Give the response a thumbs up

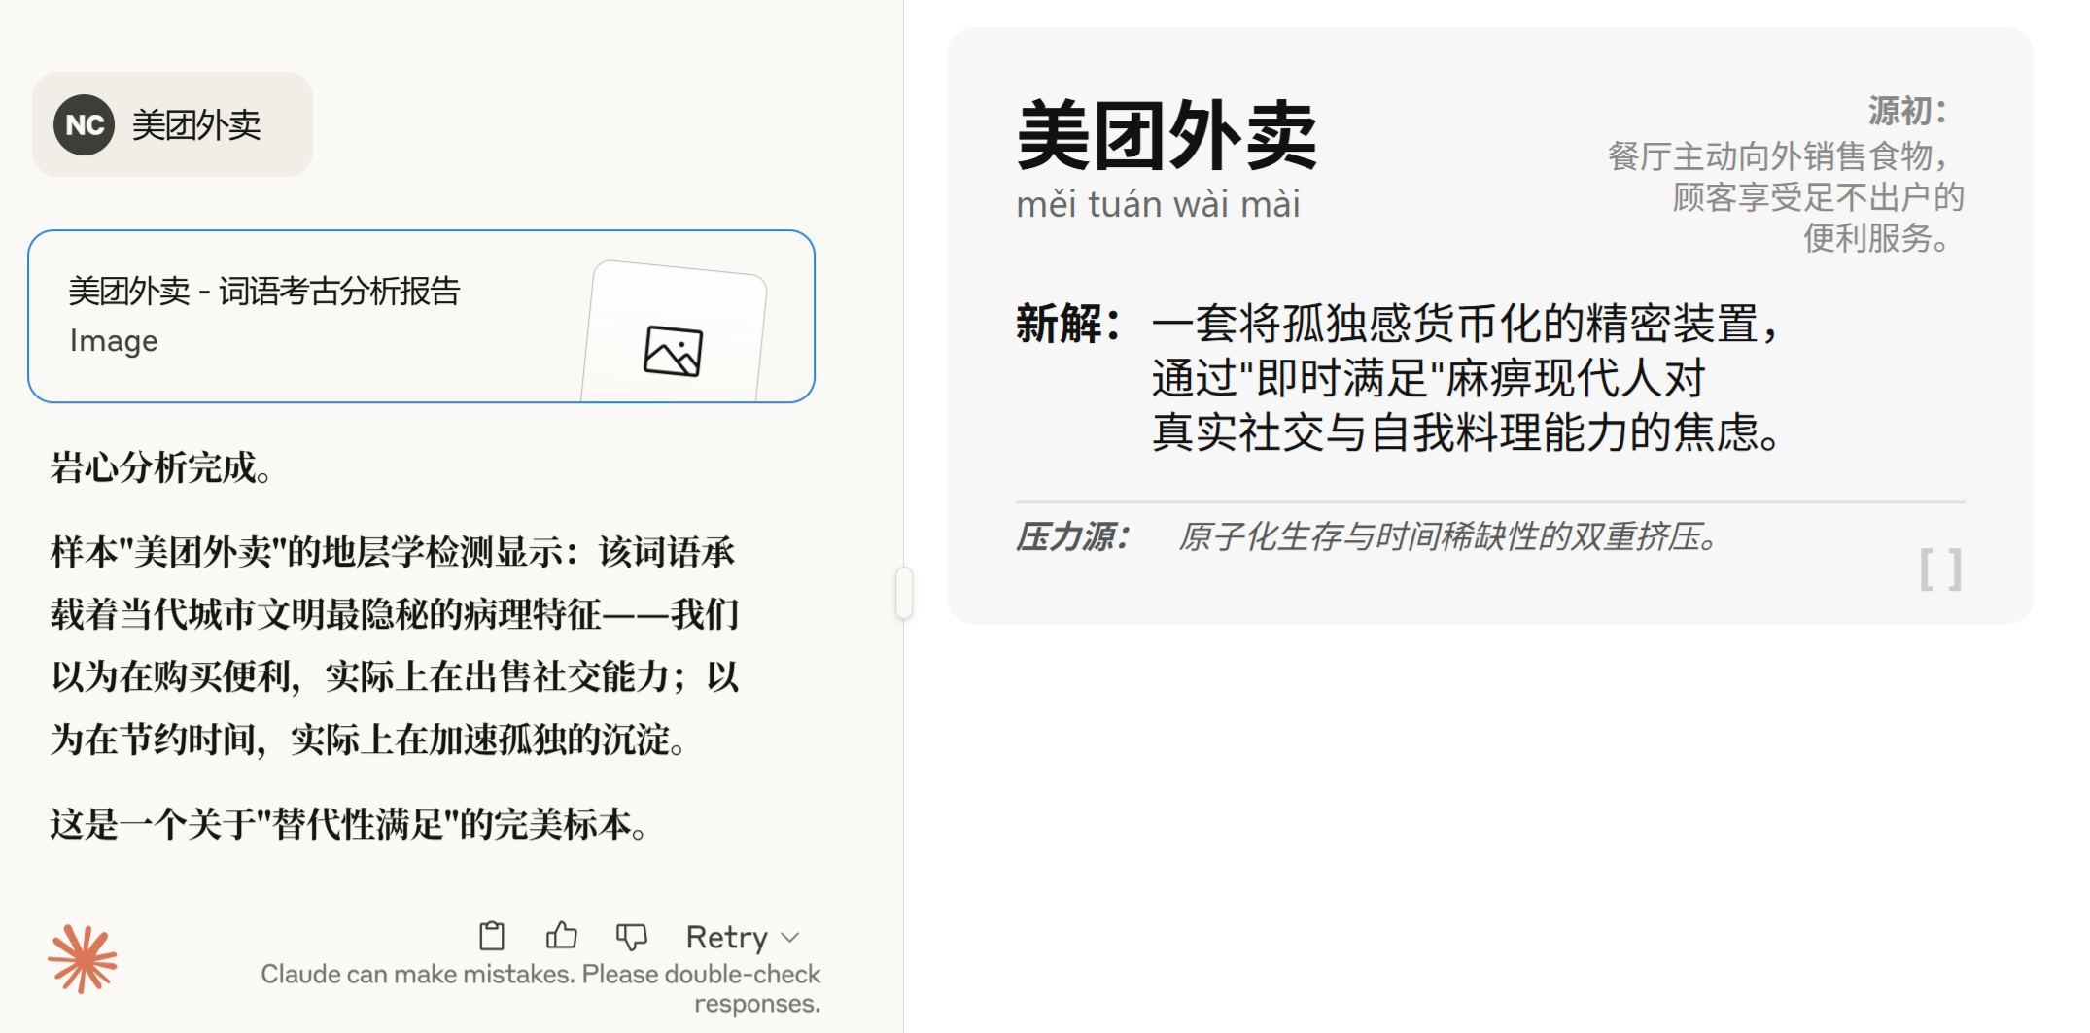pyautogui.click(x=562, y=936)
